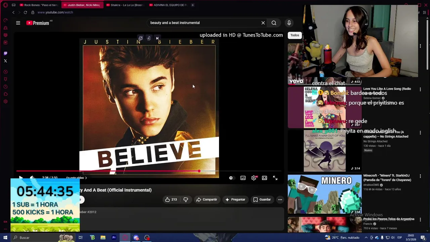Open the GX Control speedometer sidebar icon
This screenshot has width=430, height=242.
pos(5,21)
